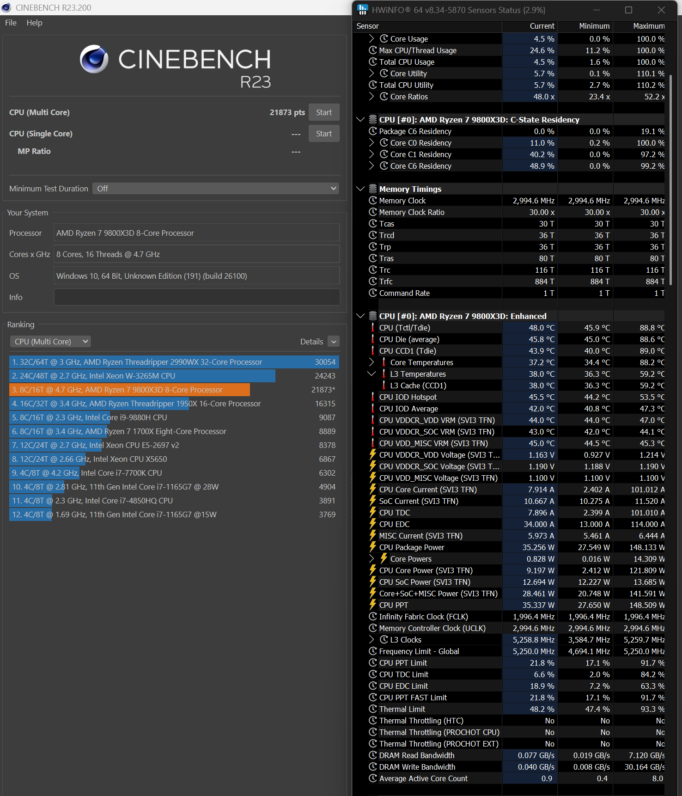Click the clock icon beside Thermal Limit

[373, 709]
